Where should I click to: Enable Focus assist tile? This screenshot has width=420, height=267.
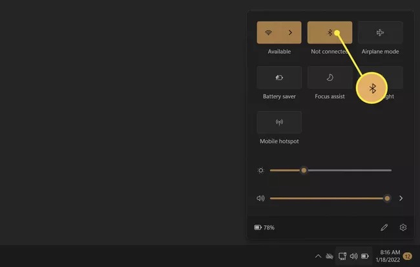coord(330,78)
